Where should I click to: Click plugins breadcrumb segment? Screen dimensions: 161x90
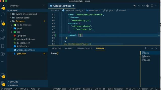109,10
